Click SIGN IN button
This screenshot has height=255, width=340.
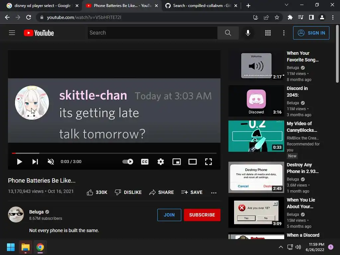[x=311, y=33]
